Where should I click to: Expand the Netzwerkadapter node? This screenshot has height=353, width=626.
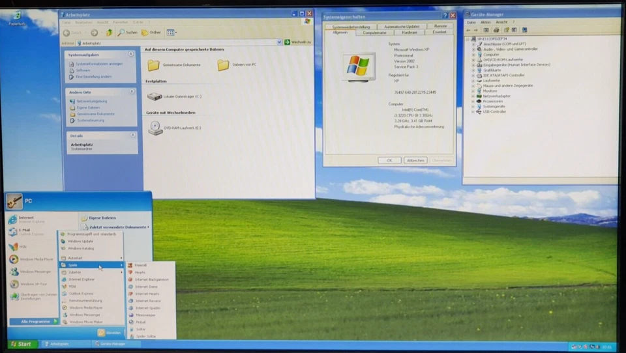[473, 96]
